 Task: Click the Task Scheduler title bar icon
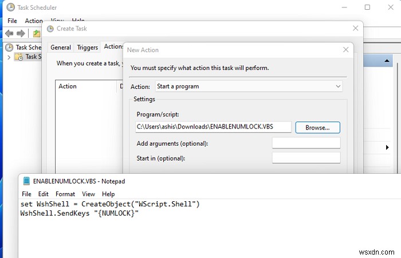(9, 8)
